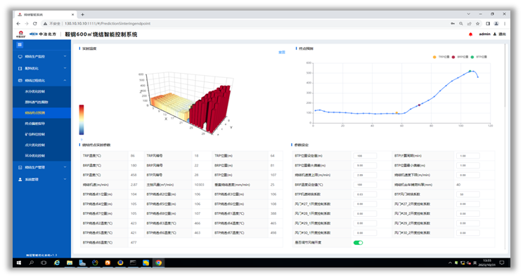The height and width of the screenshot is (278, 523).
Task: Open the Chrome three-dot menu
Action: point(505,24)
